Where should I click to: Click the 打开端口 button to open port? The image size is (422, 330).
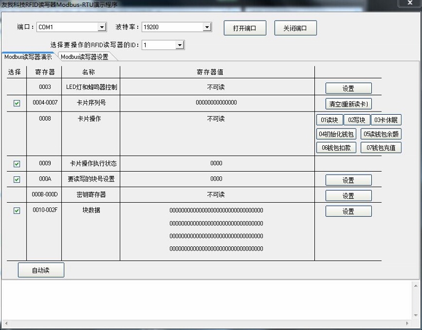coord(245,27)
